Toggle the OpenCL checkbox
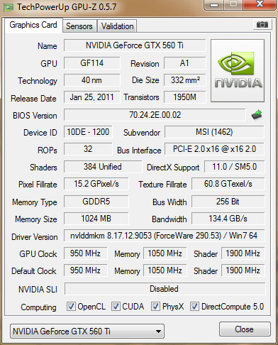Image resolution: width=278 pixels, height=345 pixels. [71, 307]
